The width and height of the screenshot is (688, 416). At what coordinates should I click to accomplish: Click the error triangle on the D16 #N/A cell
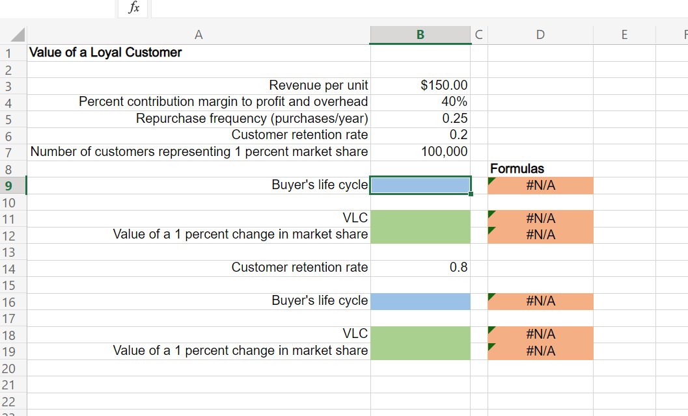(x=491, y=297)
